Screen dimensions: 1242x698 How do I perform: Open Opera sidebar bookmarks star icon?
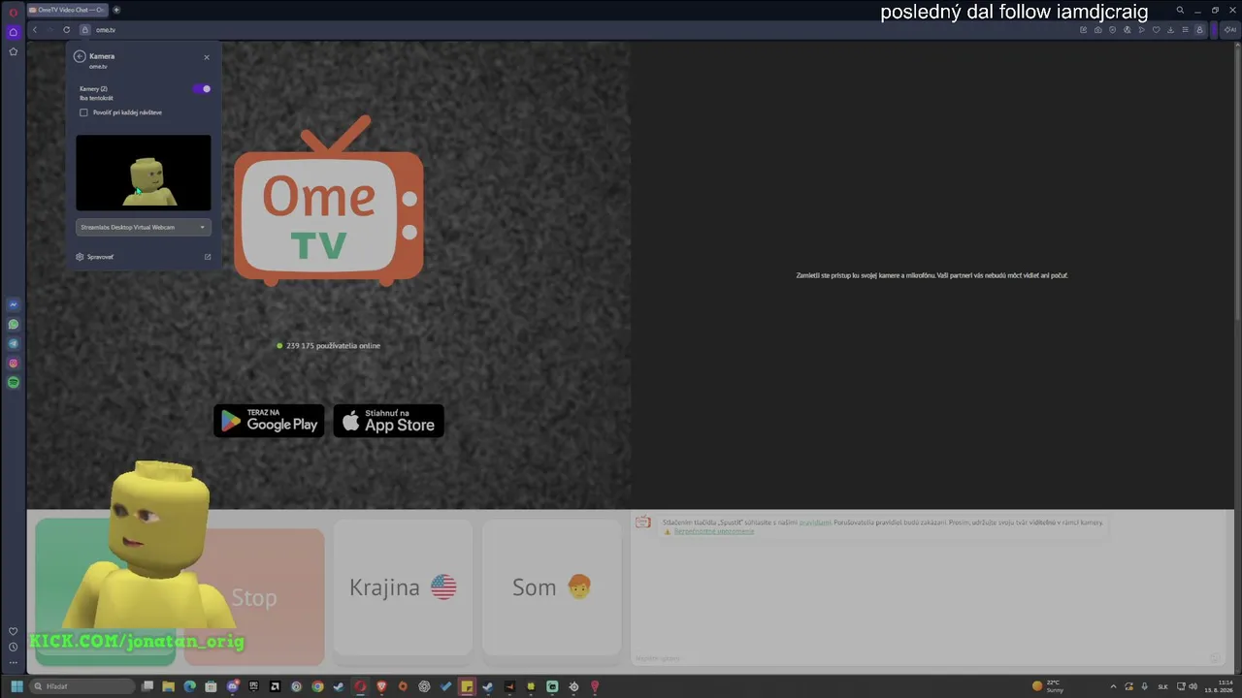point(14,51)
